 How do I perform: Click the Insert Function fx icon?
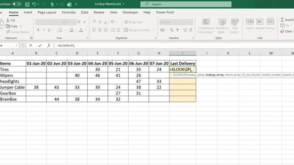click(x=49, y=45)
